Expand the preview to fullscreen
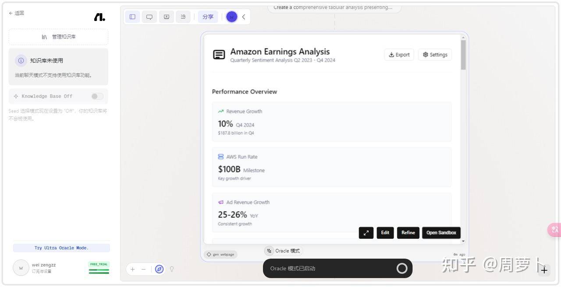Viewport: 561px width, 287px height. 366,233
